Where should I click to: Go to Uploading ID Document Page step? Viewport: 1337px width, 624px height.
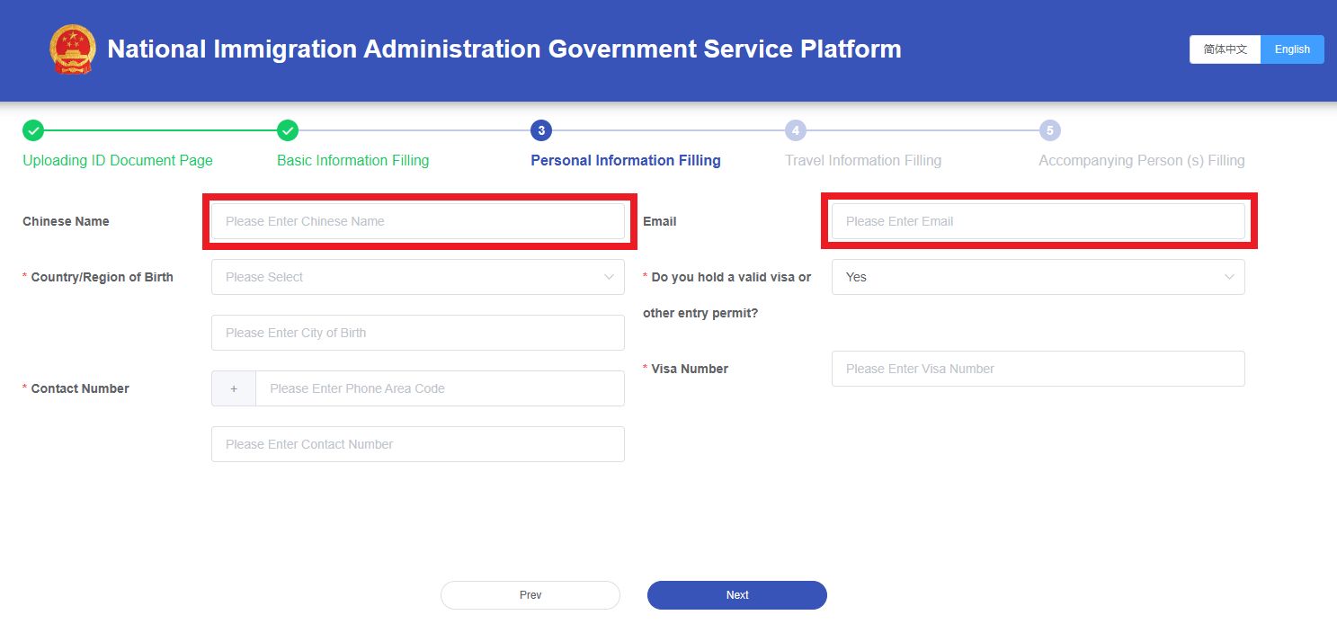coord(118,160)
